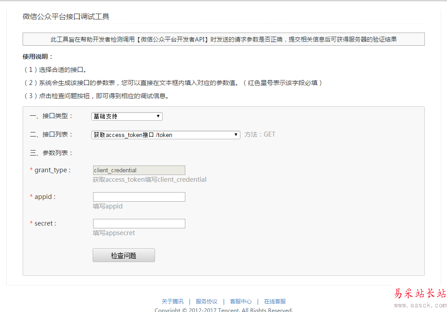Focus the appid input field

coord(139,197)
